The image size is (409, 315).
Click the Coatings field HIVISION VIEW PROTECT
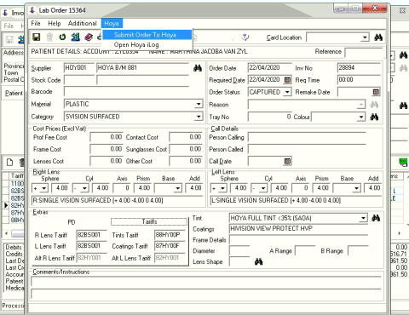[x=298, y=229]
